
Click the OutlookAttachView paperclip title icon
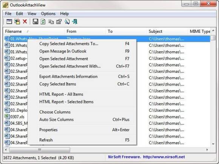(x=6, y=5)
